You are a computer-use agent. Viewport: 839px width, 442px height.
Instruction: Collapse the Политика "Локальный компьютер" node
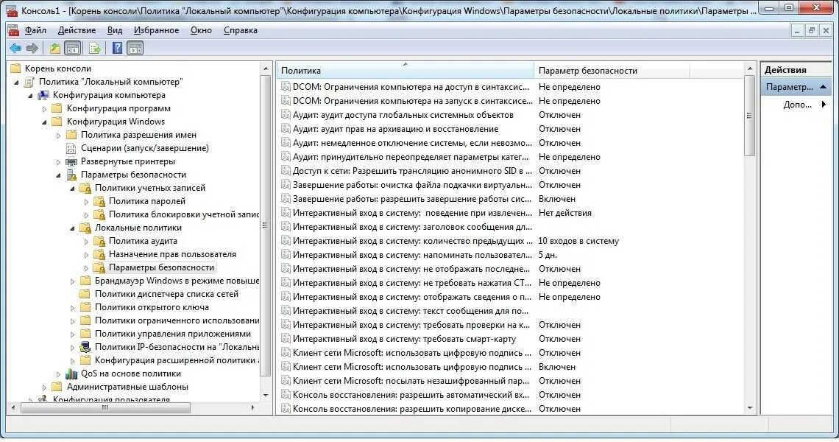tap(16, 82)
